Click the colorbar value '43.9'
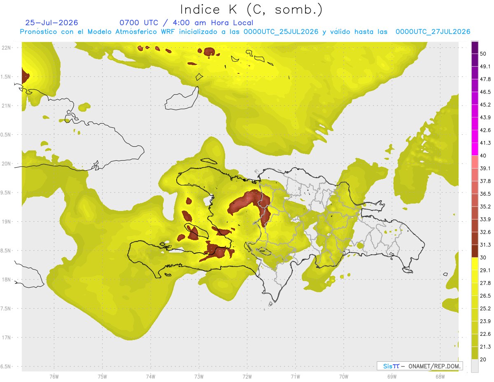The width and height of the screenshot is (494, 382). click(x=485, y=117)
